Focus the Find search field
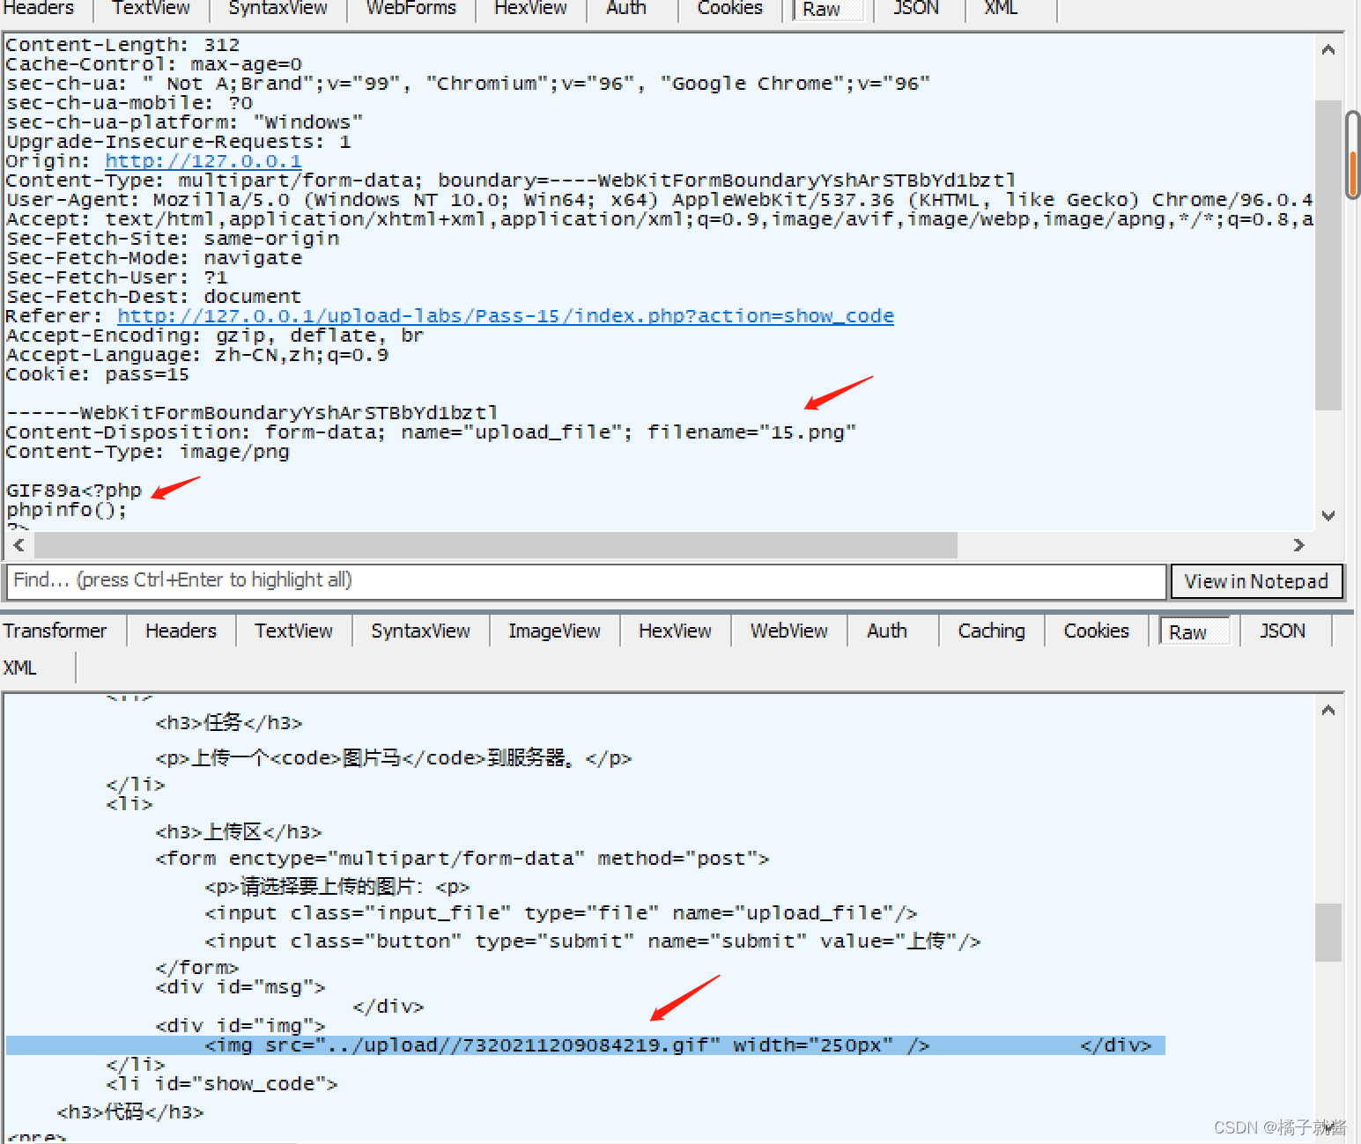The height and width of the screenshot is (1144, 1361). 587,581
